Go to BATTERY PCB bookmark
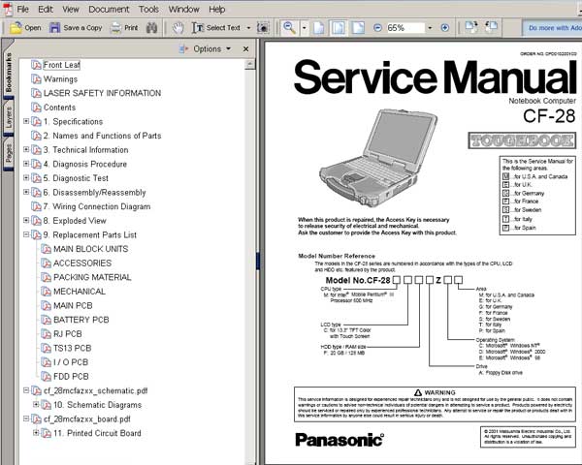The image size is (582, 465). tap(81, 320)
